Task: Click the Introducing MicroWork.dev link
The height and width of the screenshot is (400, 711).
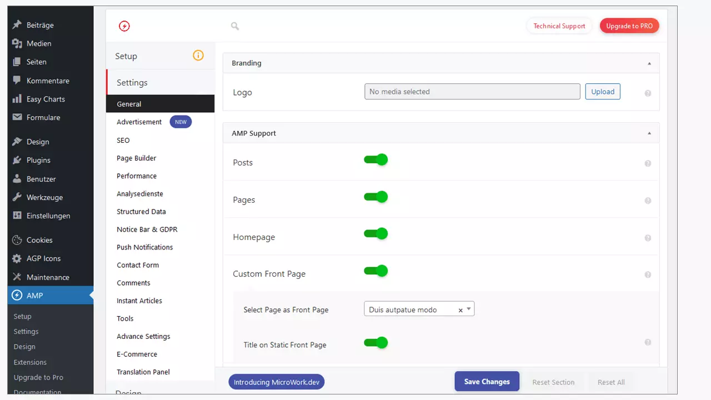Action: (x=277, y=382)
